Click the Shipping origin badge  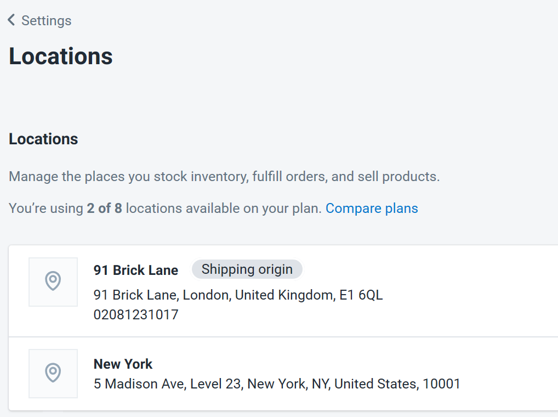247,269
